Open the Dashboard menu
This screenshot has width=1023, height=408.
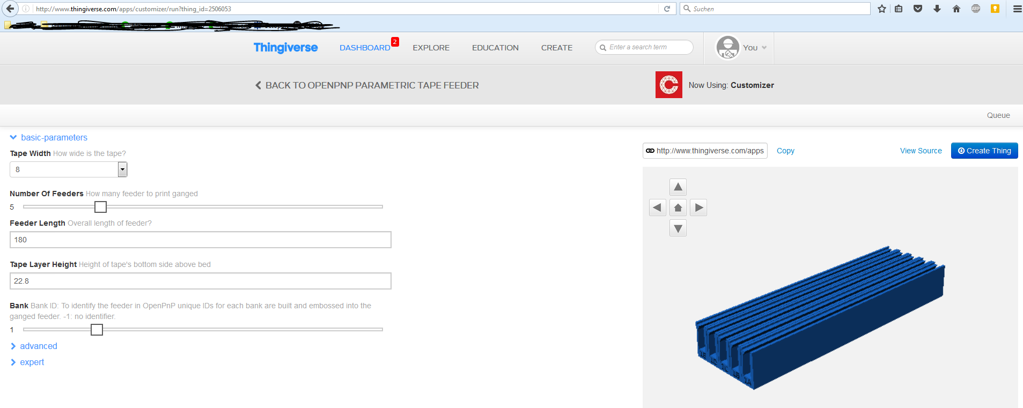pos(365,48)
